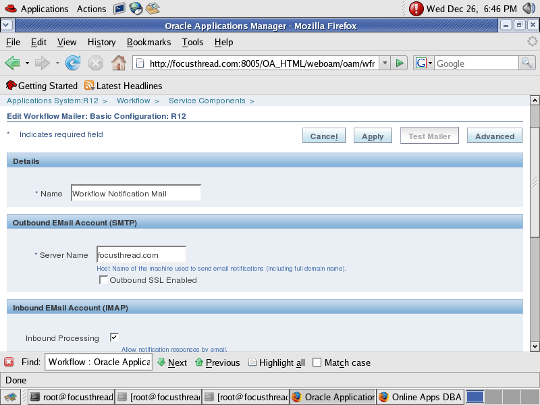Click the green Go arrow icon
This screenshot has height=405, width=540.
point(400,63)
